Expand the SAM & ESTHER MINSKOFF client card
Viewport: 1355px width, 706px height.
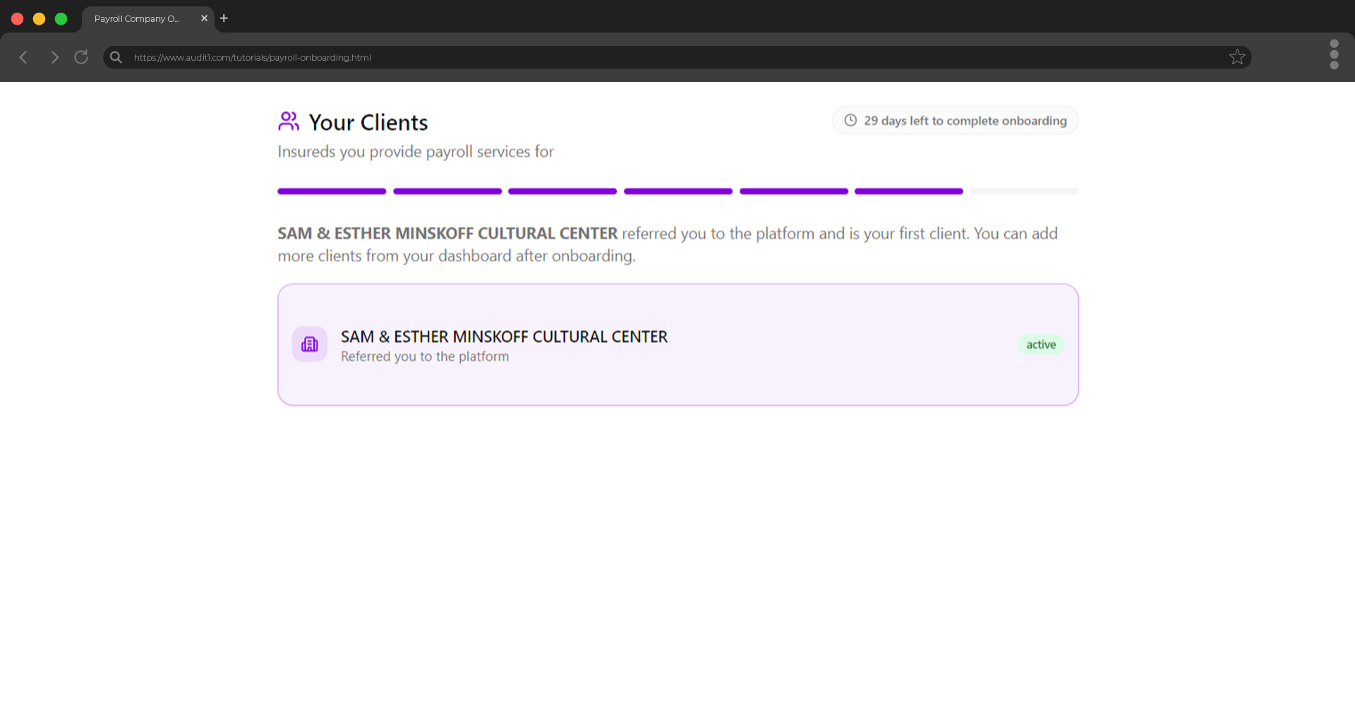pyautogui.click(x=677, y=345)
